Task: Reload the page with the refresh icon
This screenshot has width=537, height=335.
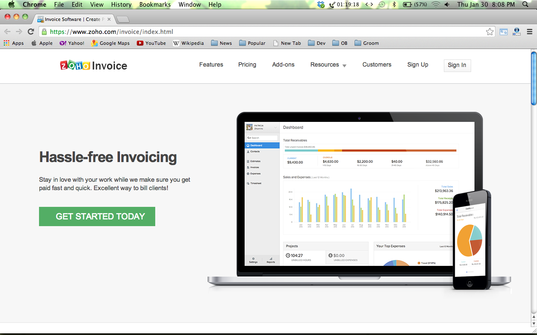Action: click(31, 32)
